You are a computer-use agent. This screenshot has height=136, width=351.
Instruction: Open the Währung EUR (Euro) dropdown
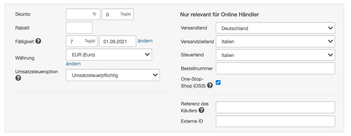(109, 55)
